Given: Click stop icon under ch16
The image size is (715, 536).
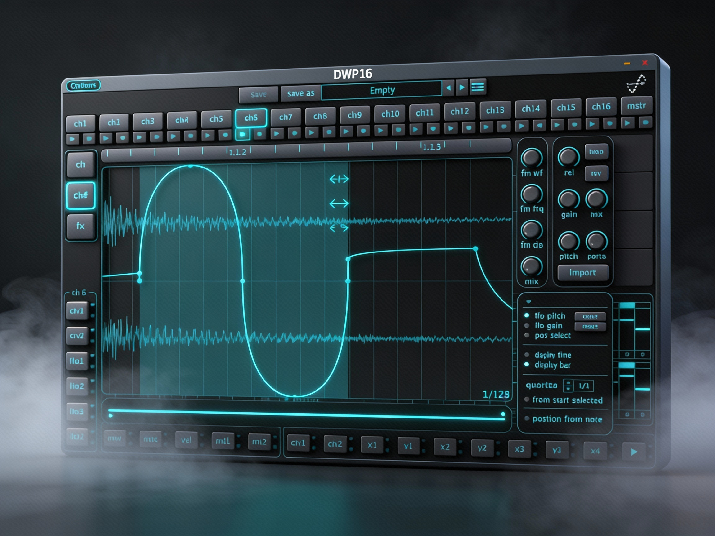Looking at the screenshot, I should pyautogui.click(x=609, y=123).
